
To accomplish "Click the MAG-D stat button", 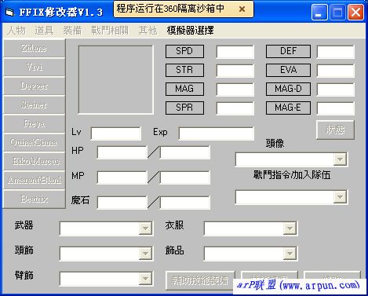I will [x=288, y=89].
